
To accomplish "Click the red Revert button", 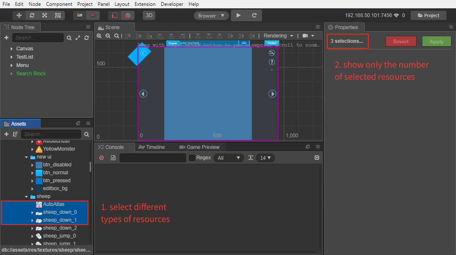I will click(x=401, y=42).
